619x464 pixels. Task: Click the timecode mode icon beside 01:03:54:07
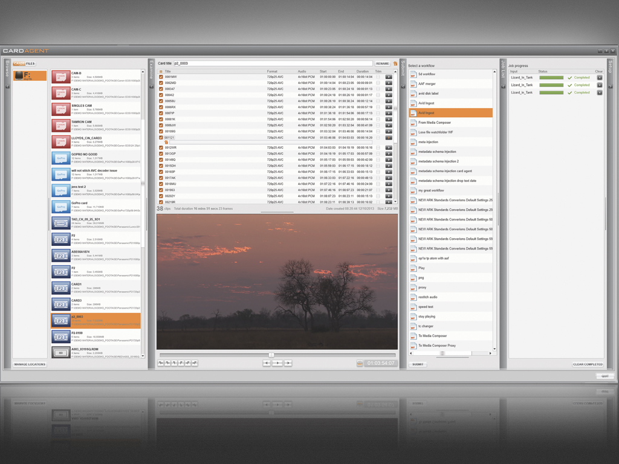[x=360, y=363]
